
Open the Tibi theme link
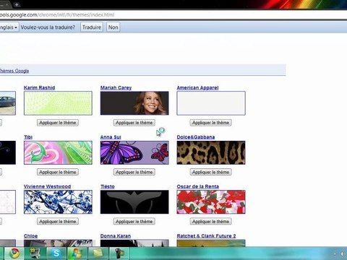(28, 137)
